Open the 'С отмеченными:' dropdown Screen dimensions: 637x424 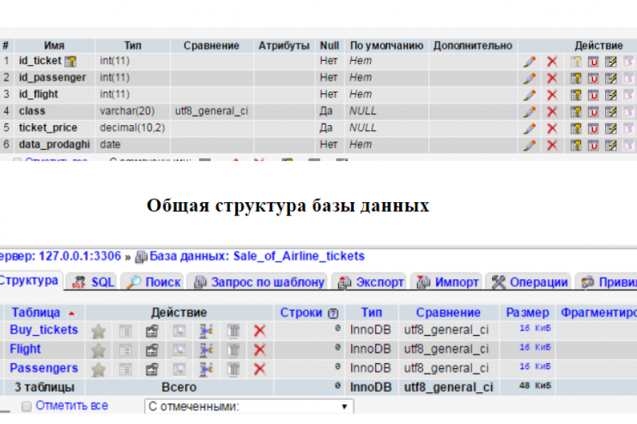click(x=249, y=406)
